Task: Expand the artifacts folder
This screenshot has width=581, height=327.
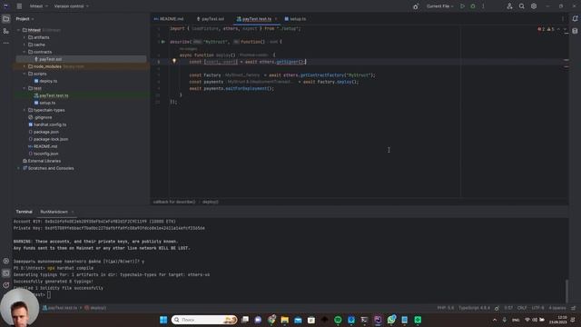Action: (x=25, y=37)
